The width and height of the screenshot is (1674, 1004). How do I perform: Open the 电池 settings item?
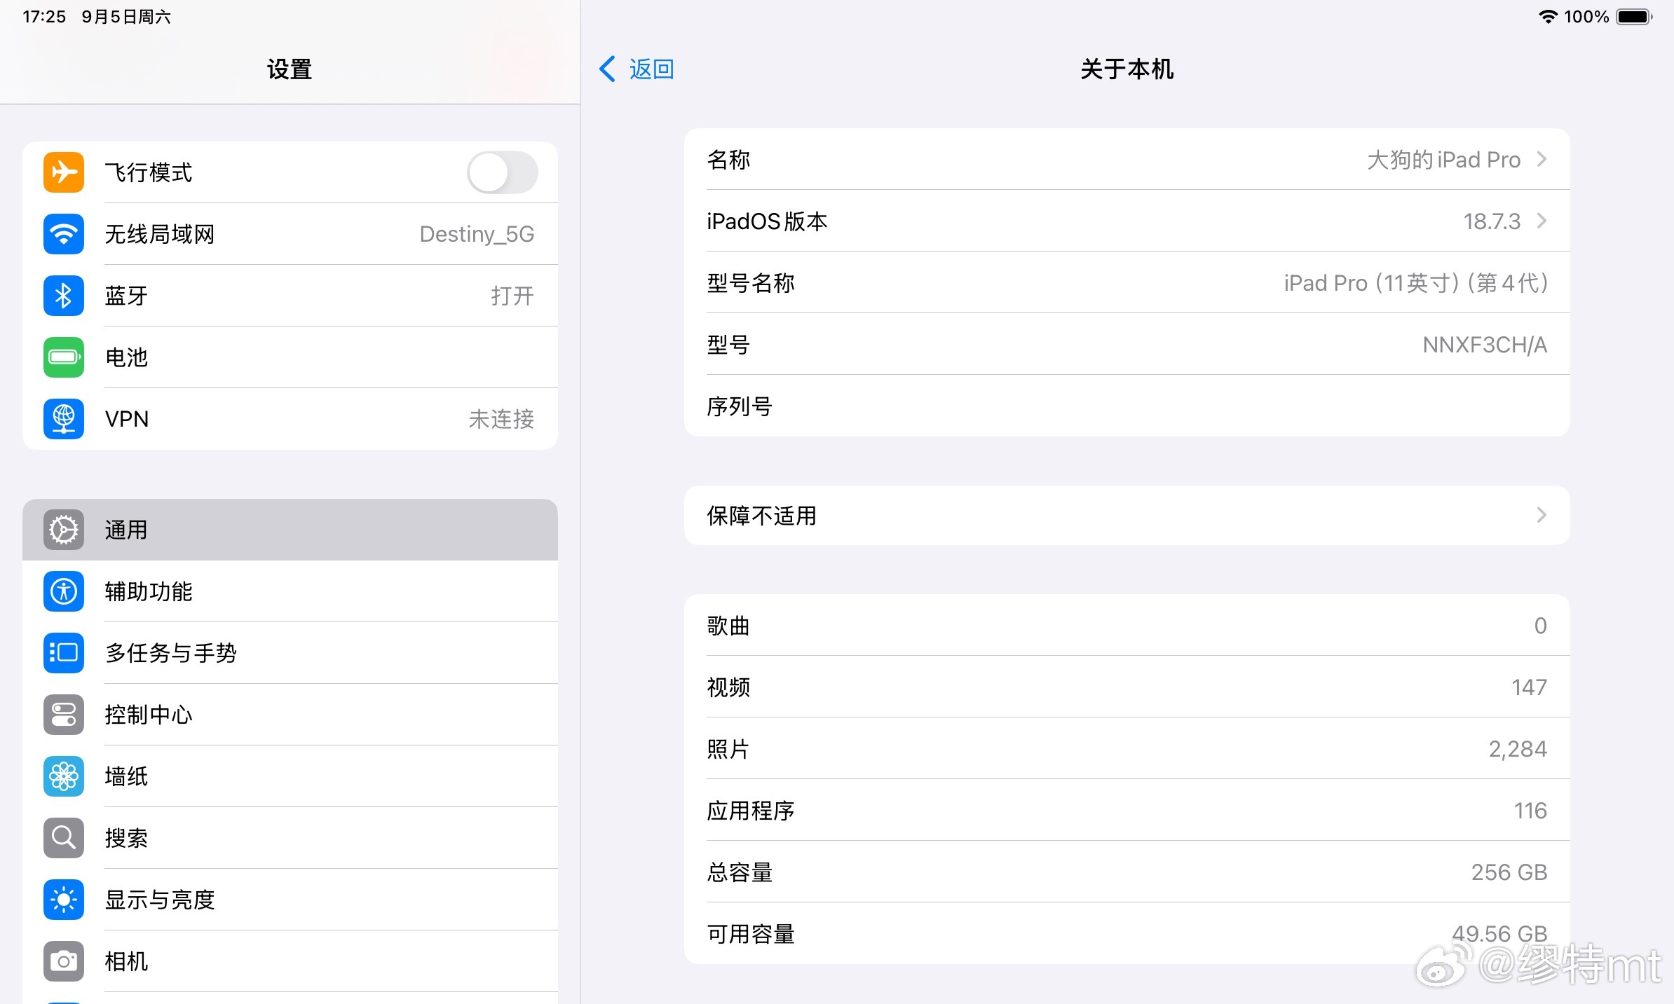coord(290,357)
